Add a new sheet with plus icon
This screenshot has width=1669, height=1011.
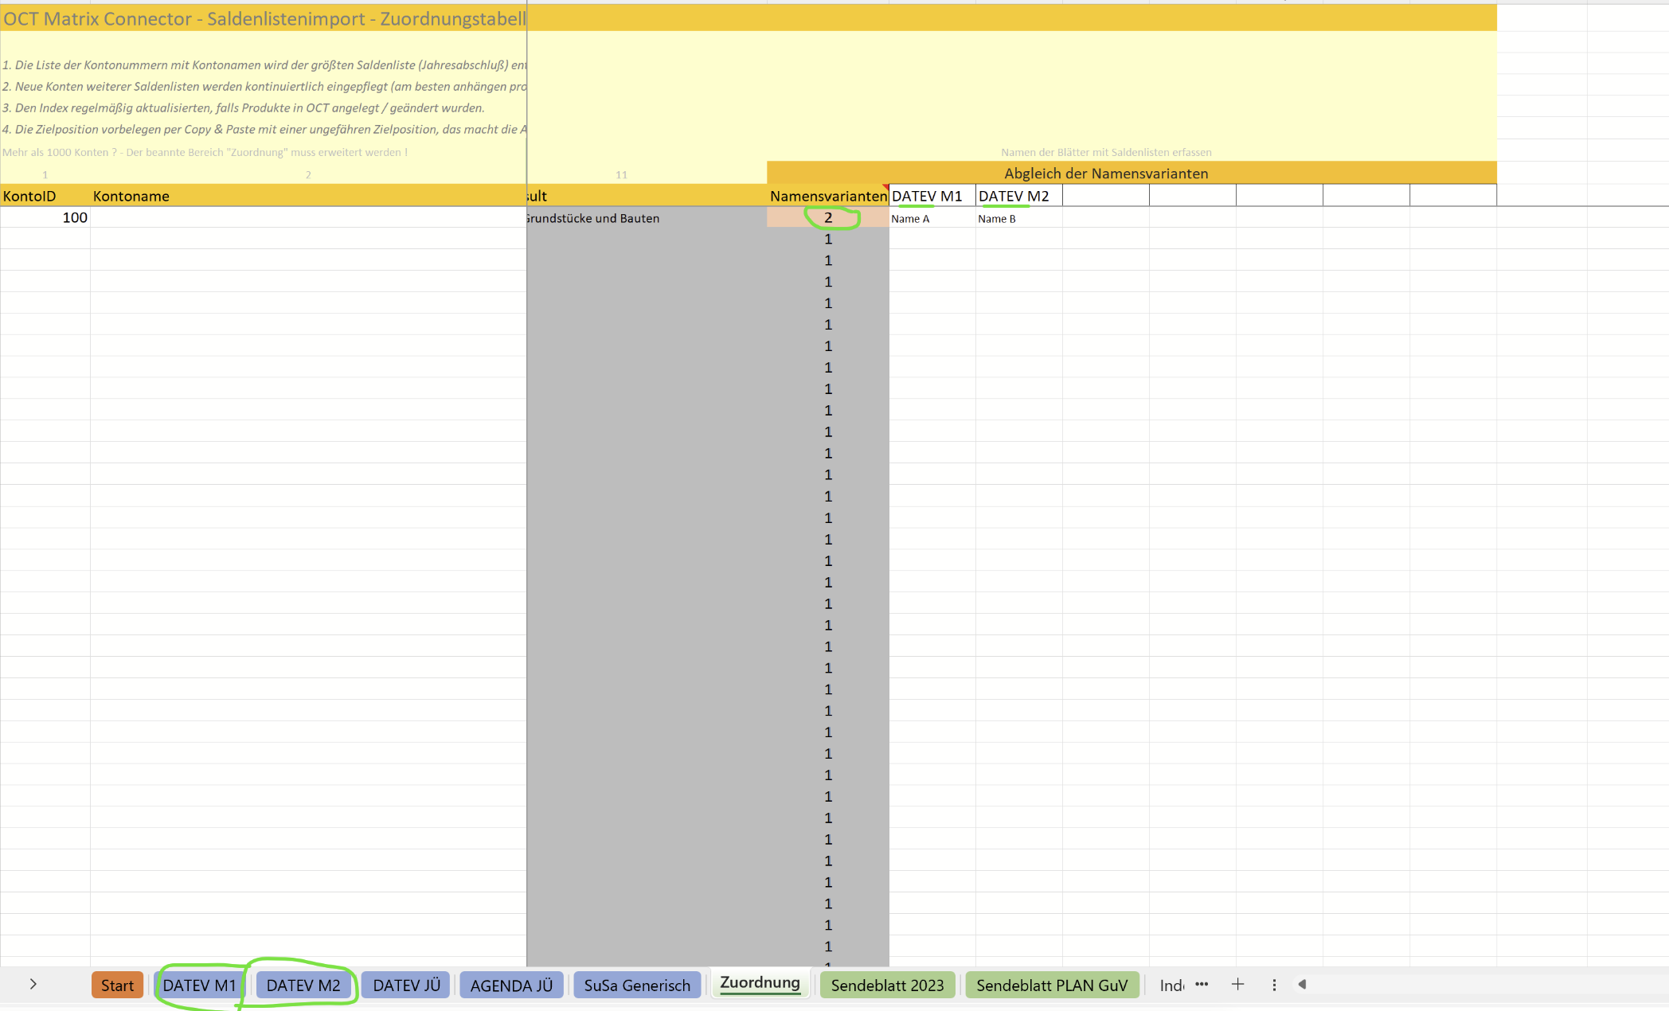tap(1237, 985)
